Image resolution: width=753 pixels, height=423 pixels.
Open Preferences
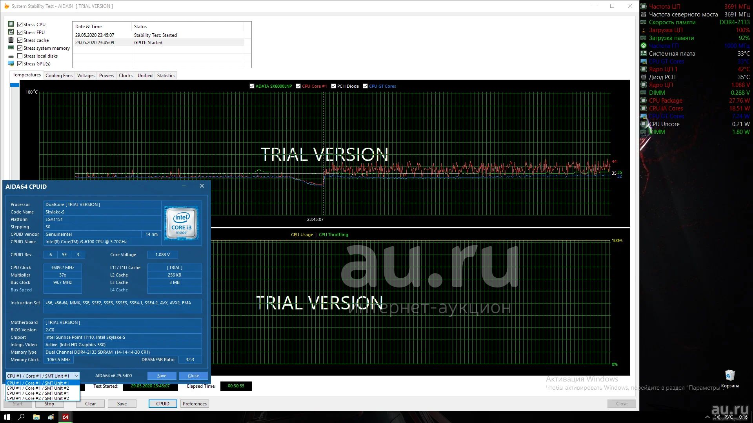pos(195,404)
